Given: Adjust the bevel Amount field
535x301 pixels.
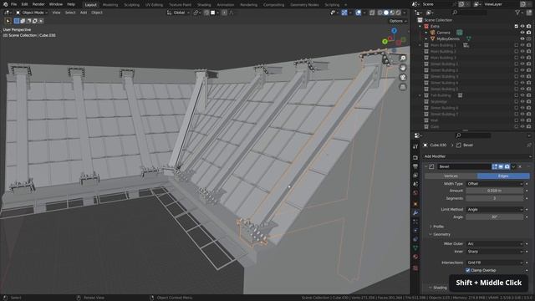Looking at the screenshot, I should (494, 191).
